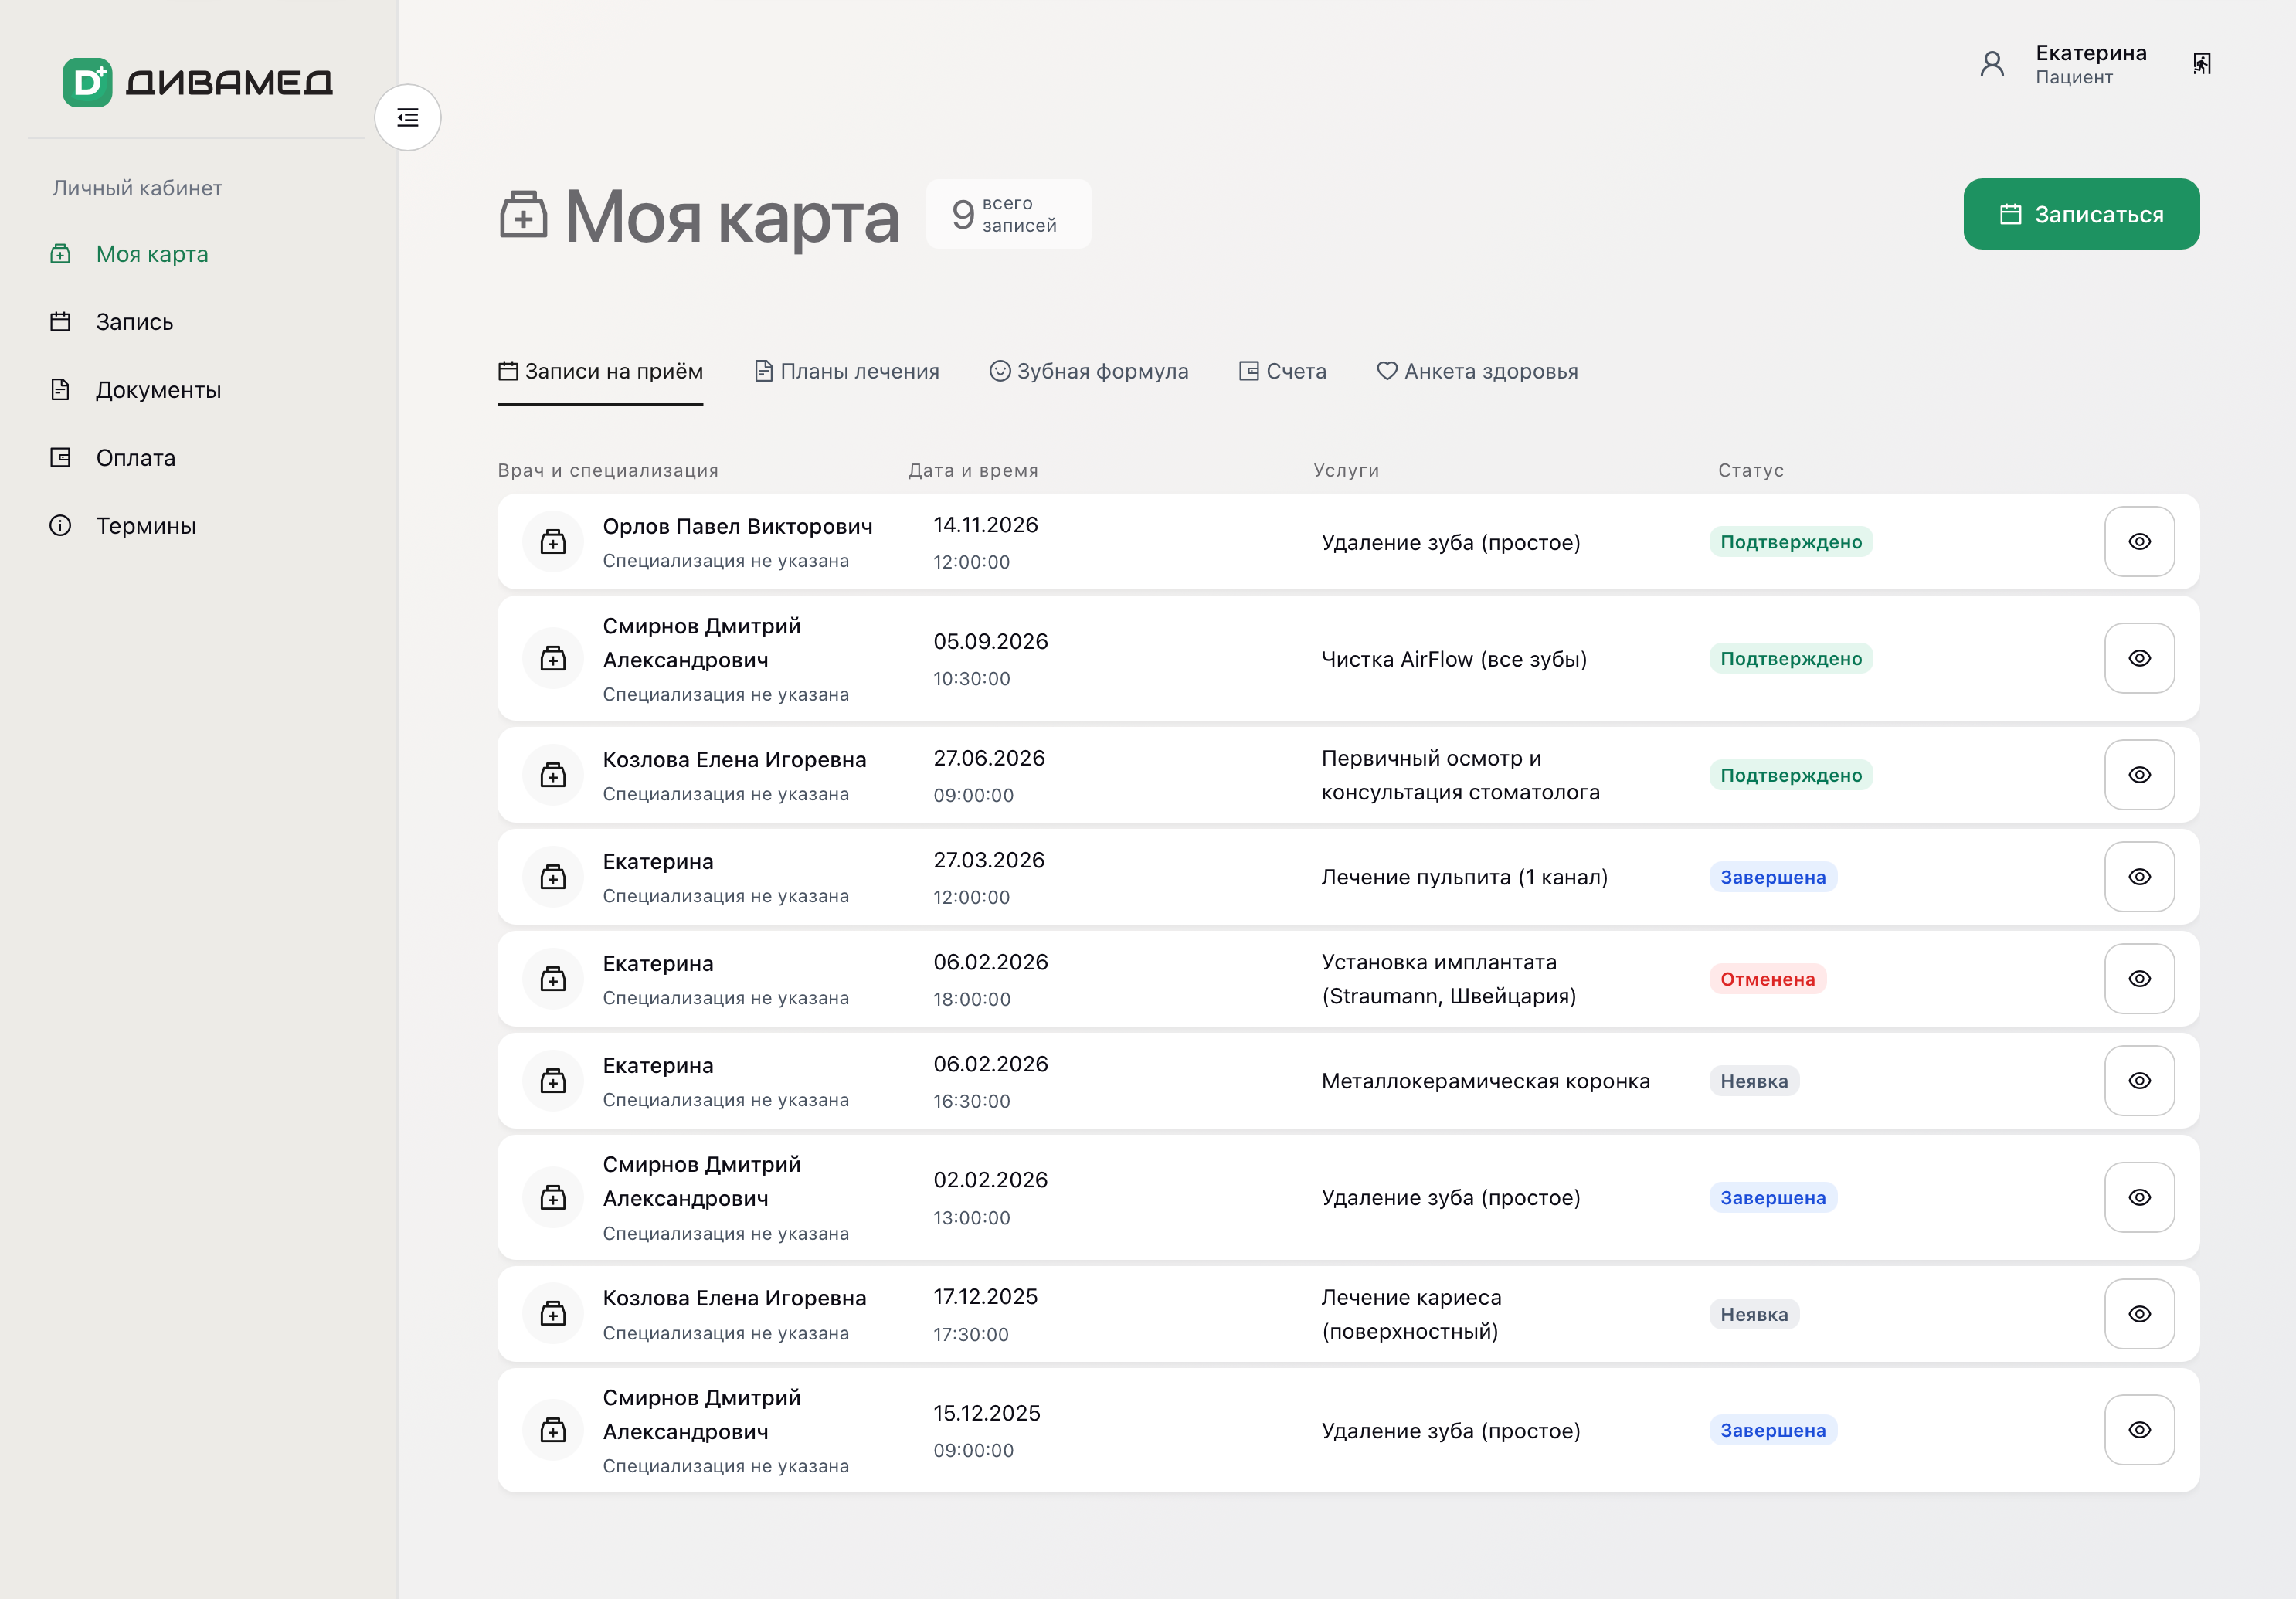
Task: Click the doctor icon in the 02.02.2026 row
Action: 553,1198
